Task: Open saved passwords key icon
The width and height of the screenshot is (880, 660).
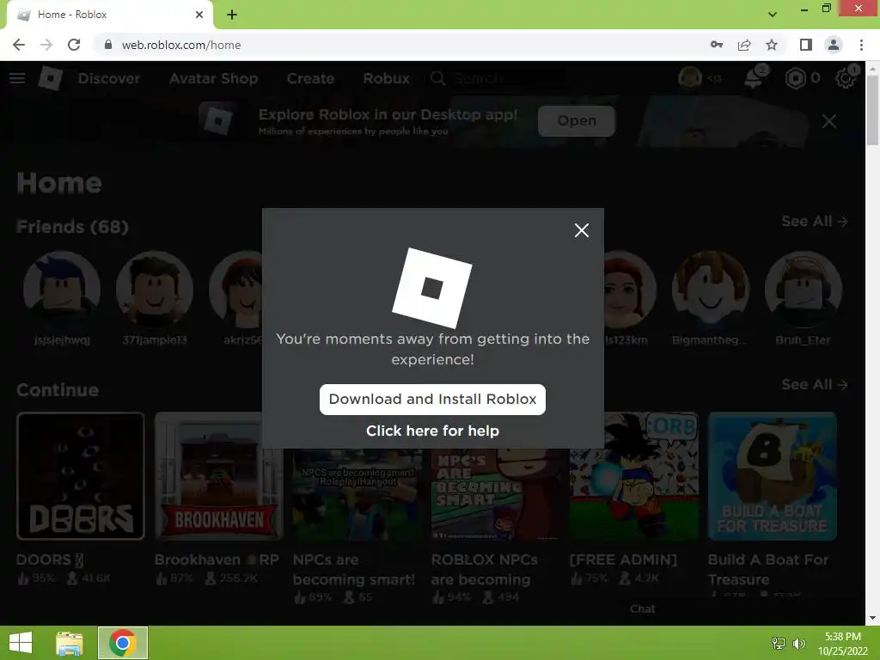Action: tap(716, 45)
